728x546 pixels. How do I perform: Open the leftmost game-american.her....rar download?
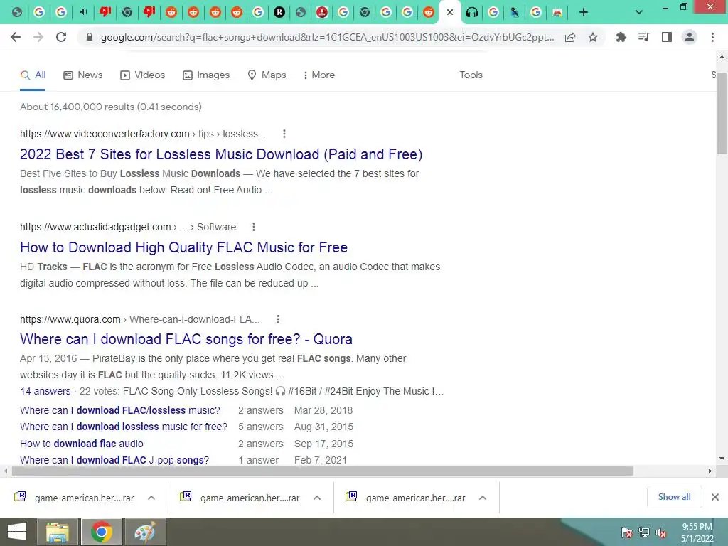(75, 498)
